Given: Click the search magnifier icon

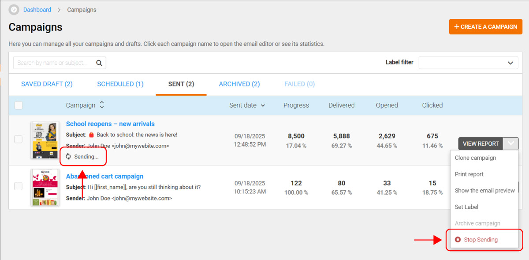Looking at the screenshot, I should click(x=99, y=63).
